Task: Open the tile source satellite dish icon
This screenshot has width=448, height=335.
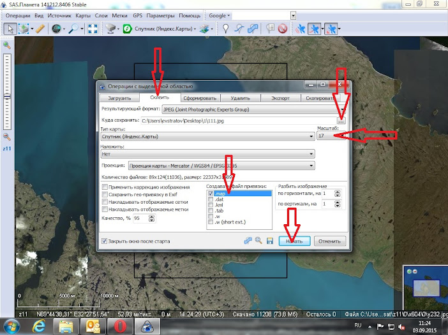Action: [110, 29]
